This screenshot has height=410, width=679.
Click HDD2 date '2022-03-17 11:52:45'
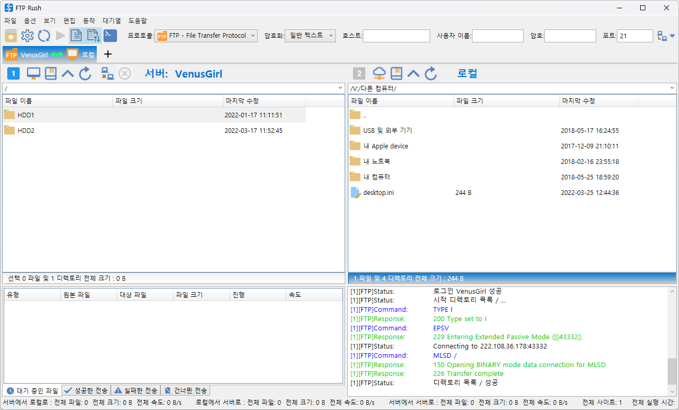[254, 130]
